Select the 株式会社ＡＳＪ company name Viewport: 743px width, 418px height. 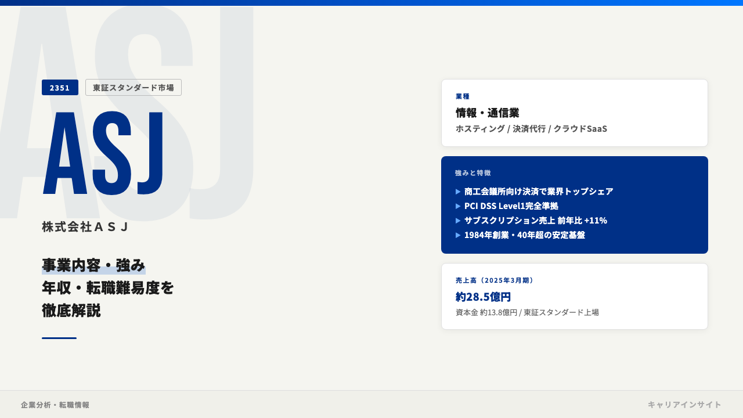[x=85, y=227]
